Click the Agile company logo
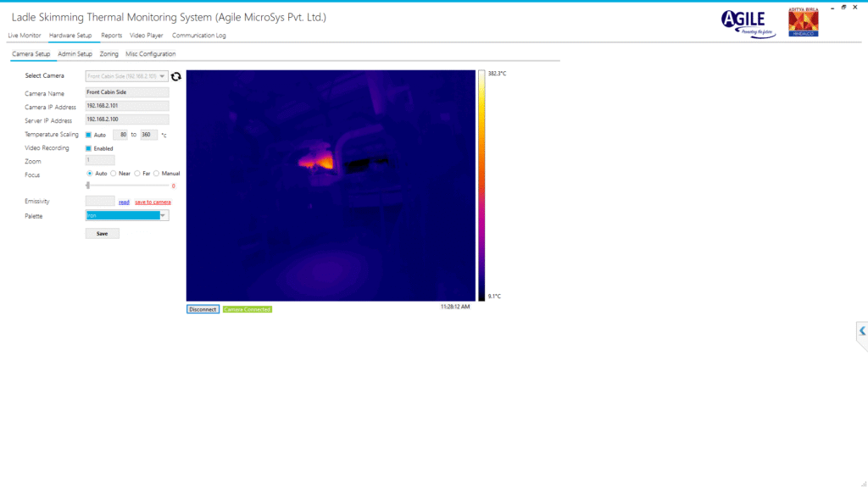868x488 pixels. tap(748, 24)
